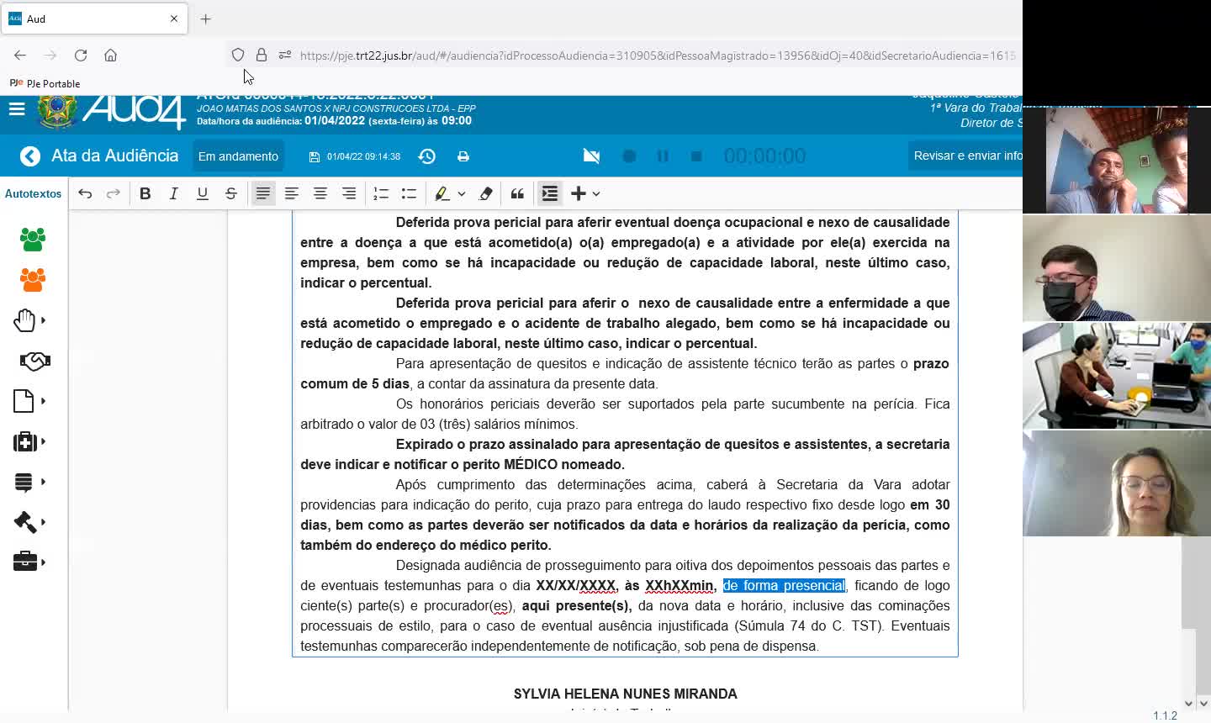Print the hearing minutes
The width and height of the screenshot is (1211, 723).
click(463, 156)
